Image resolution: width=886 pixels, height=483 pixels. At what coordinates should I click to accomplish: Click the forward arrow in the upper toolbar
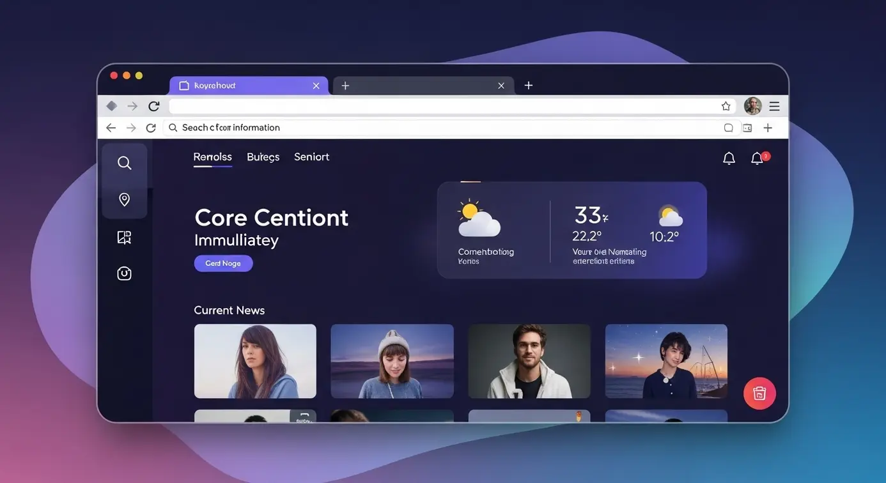coord(132,106)
